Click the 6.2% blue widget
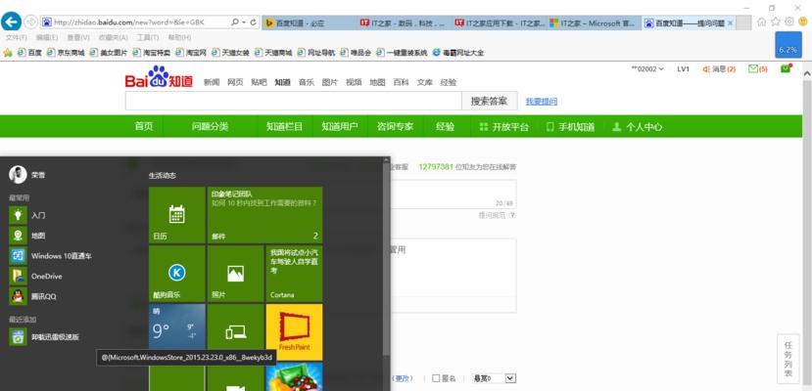812x391 pixels. [788, 44]
